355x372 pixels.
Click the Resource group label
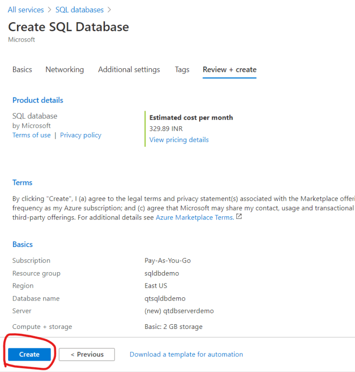(x=36, y=273)
